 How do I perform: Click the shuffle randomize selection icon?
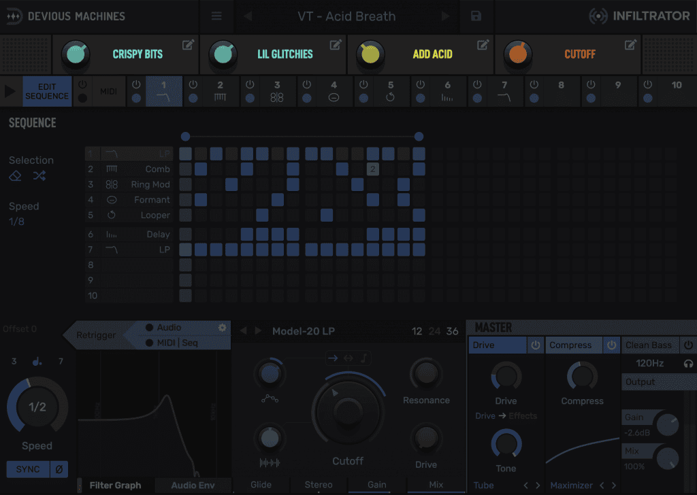(39, 176)
